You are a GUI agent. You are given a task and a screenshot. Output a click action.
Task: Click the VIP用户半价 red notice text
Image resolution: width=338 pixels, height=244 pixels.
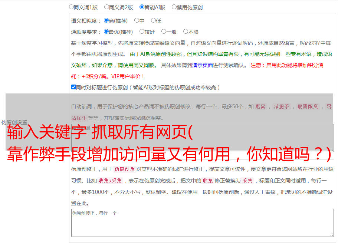point(127,76)
